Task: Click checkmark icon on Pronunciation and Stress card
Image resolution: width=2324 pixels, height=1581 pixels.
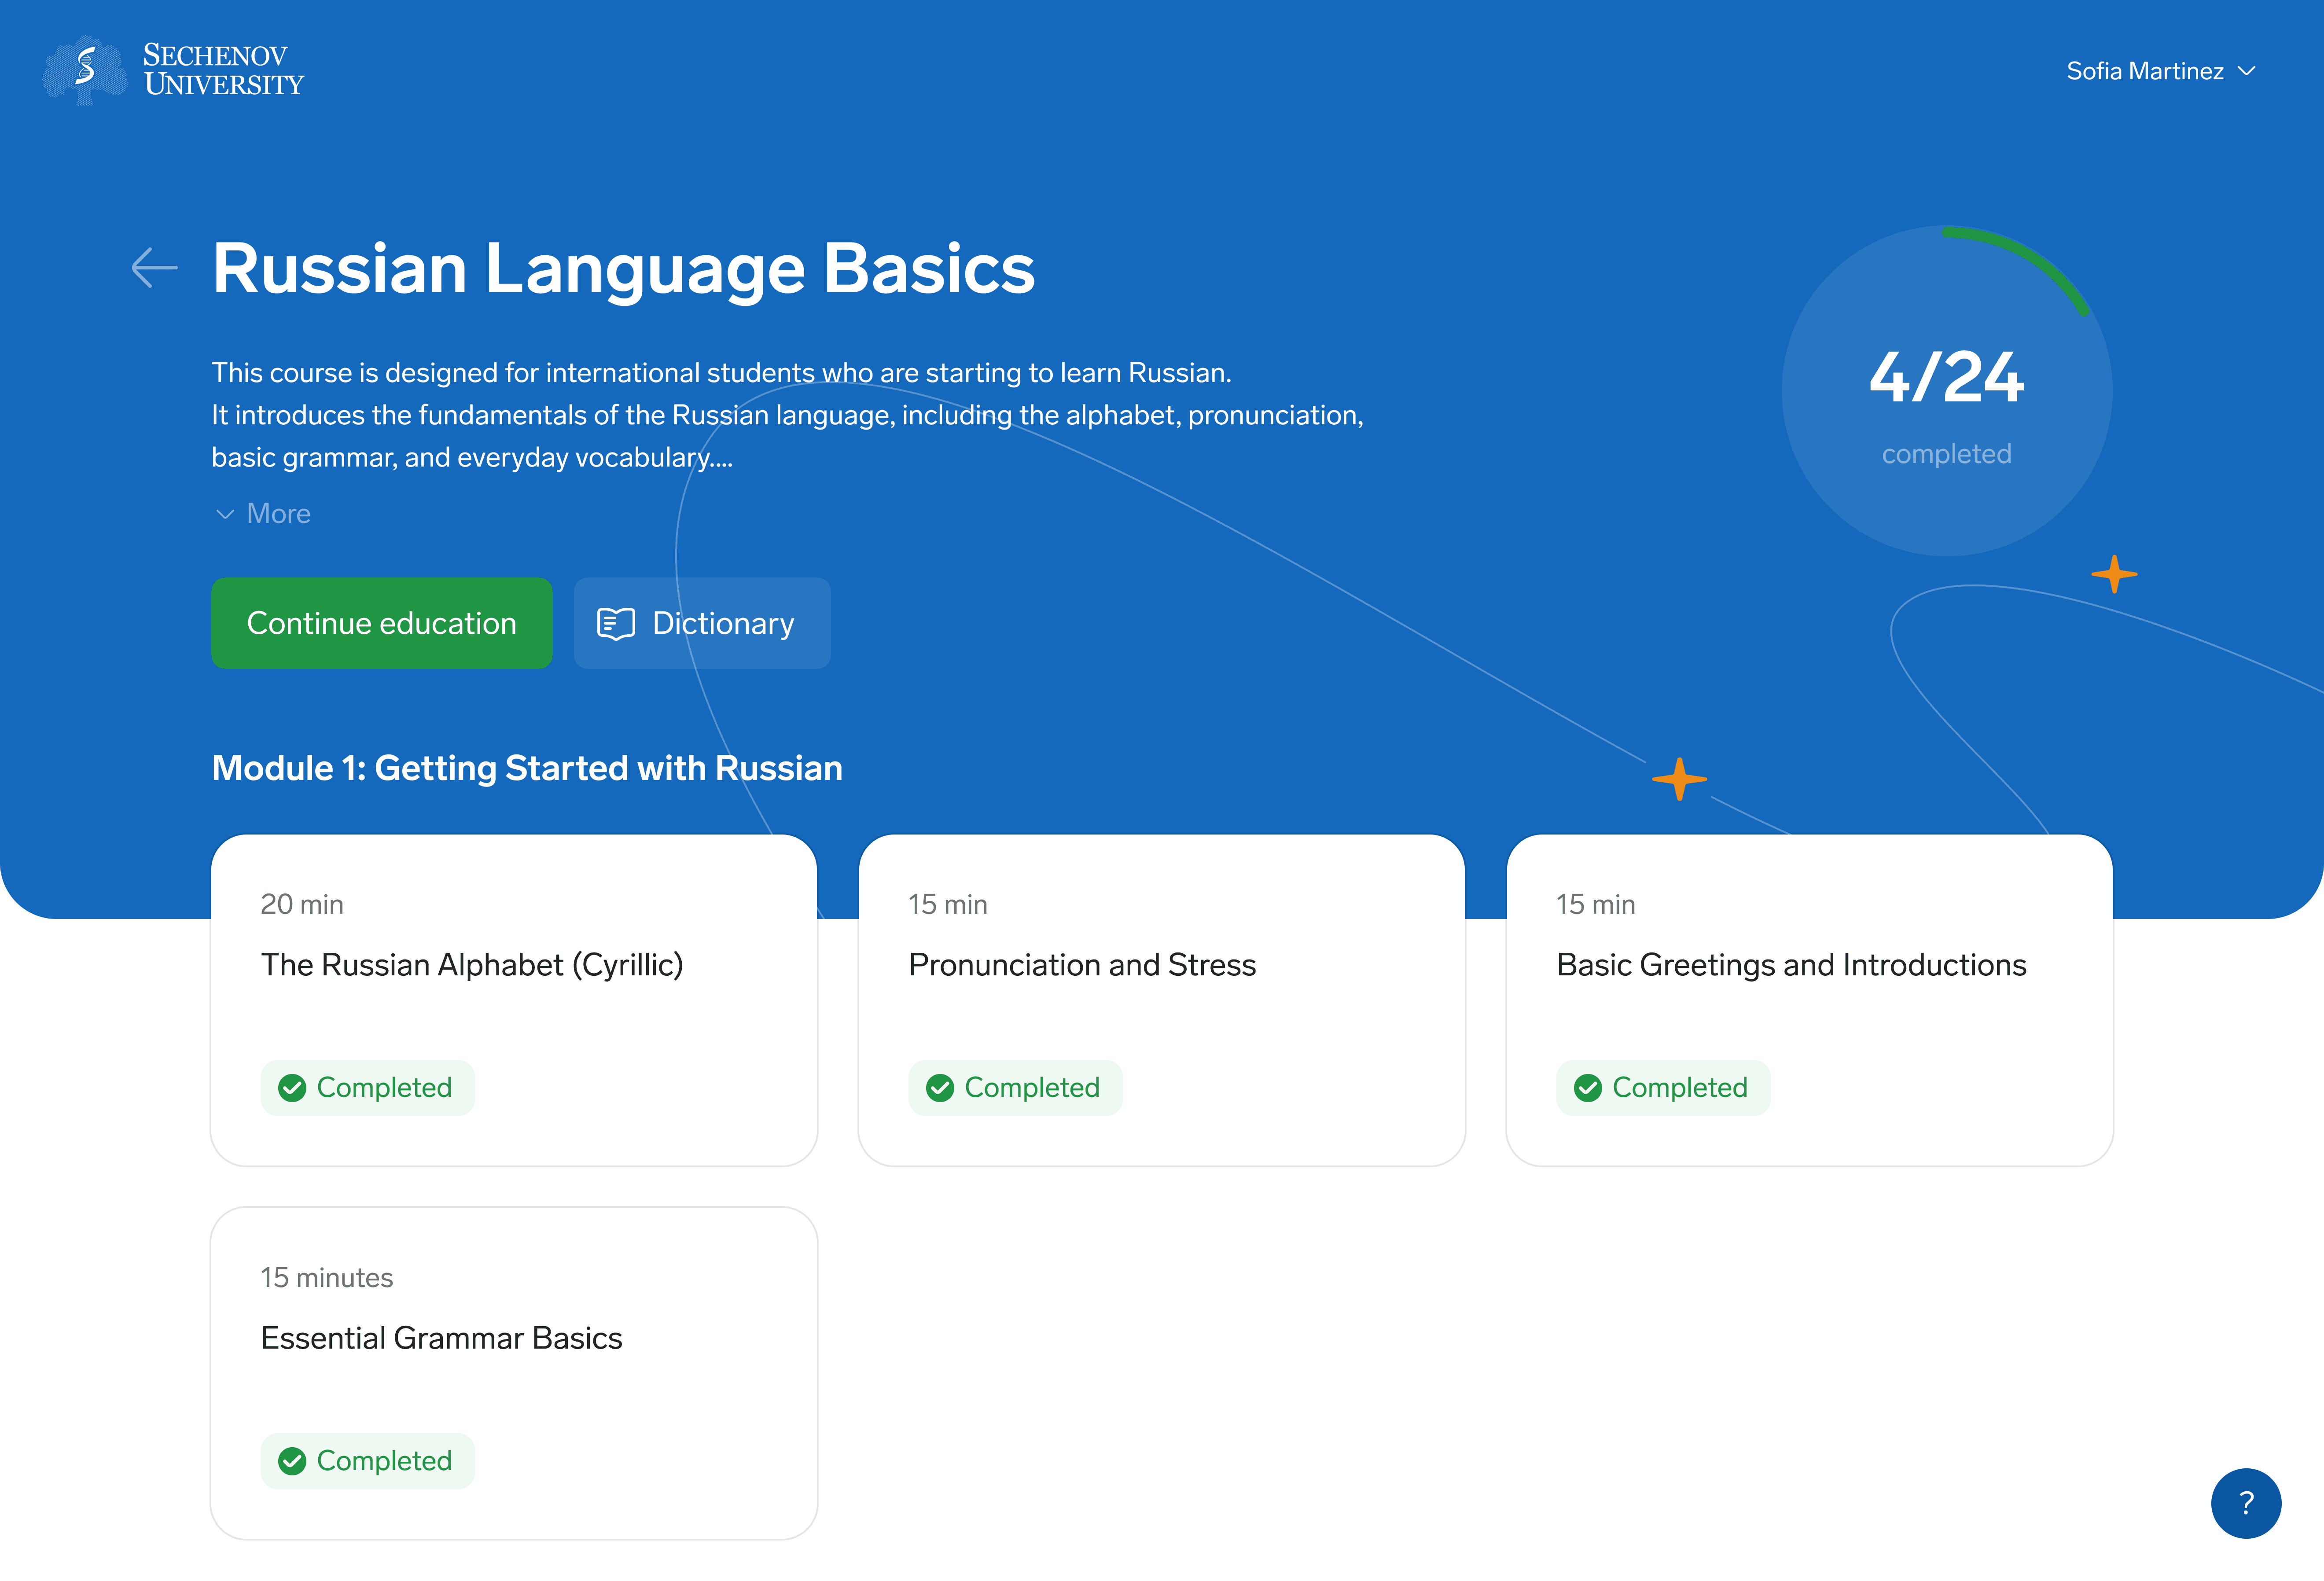Action: [940, 1088]
